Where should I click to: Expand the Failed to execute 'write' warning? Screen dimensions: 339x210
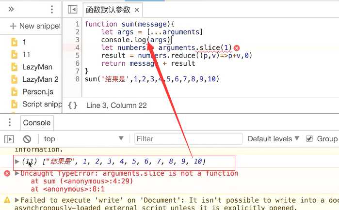pos(17,200)
